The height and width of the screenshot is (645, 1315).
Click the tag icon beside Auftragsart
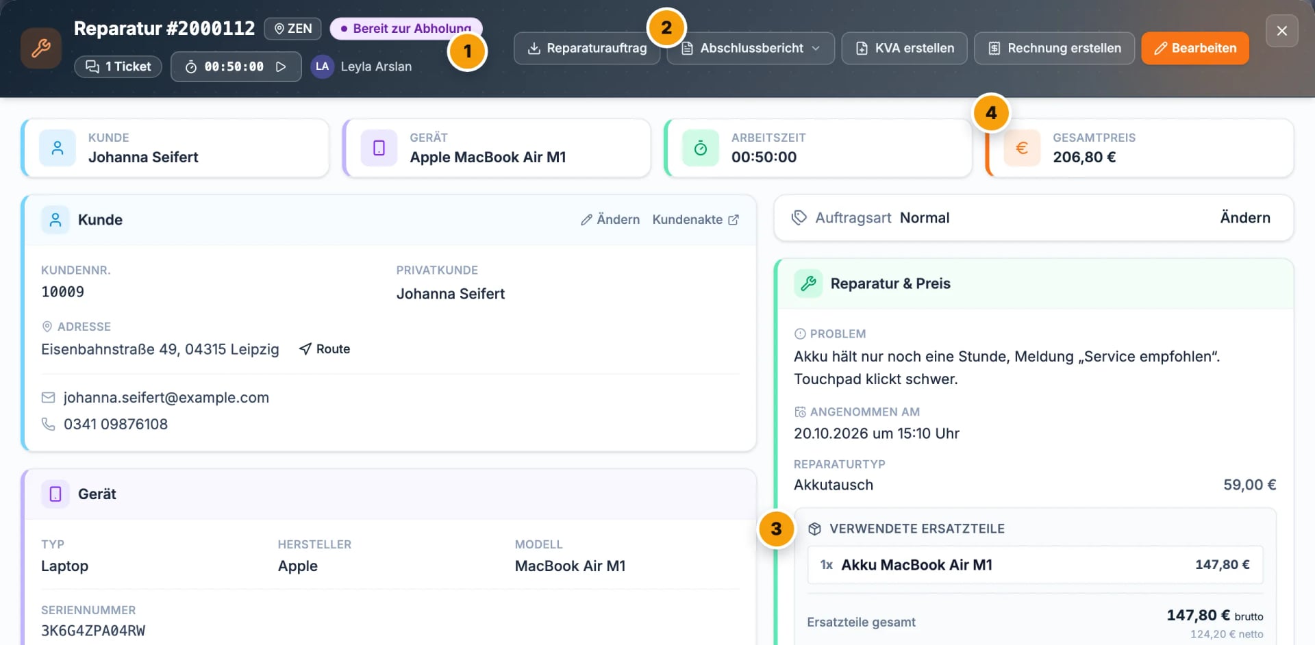pyautogui.click(x=799, y=218)
